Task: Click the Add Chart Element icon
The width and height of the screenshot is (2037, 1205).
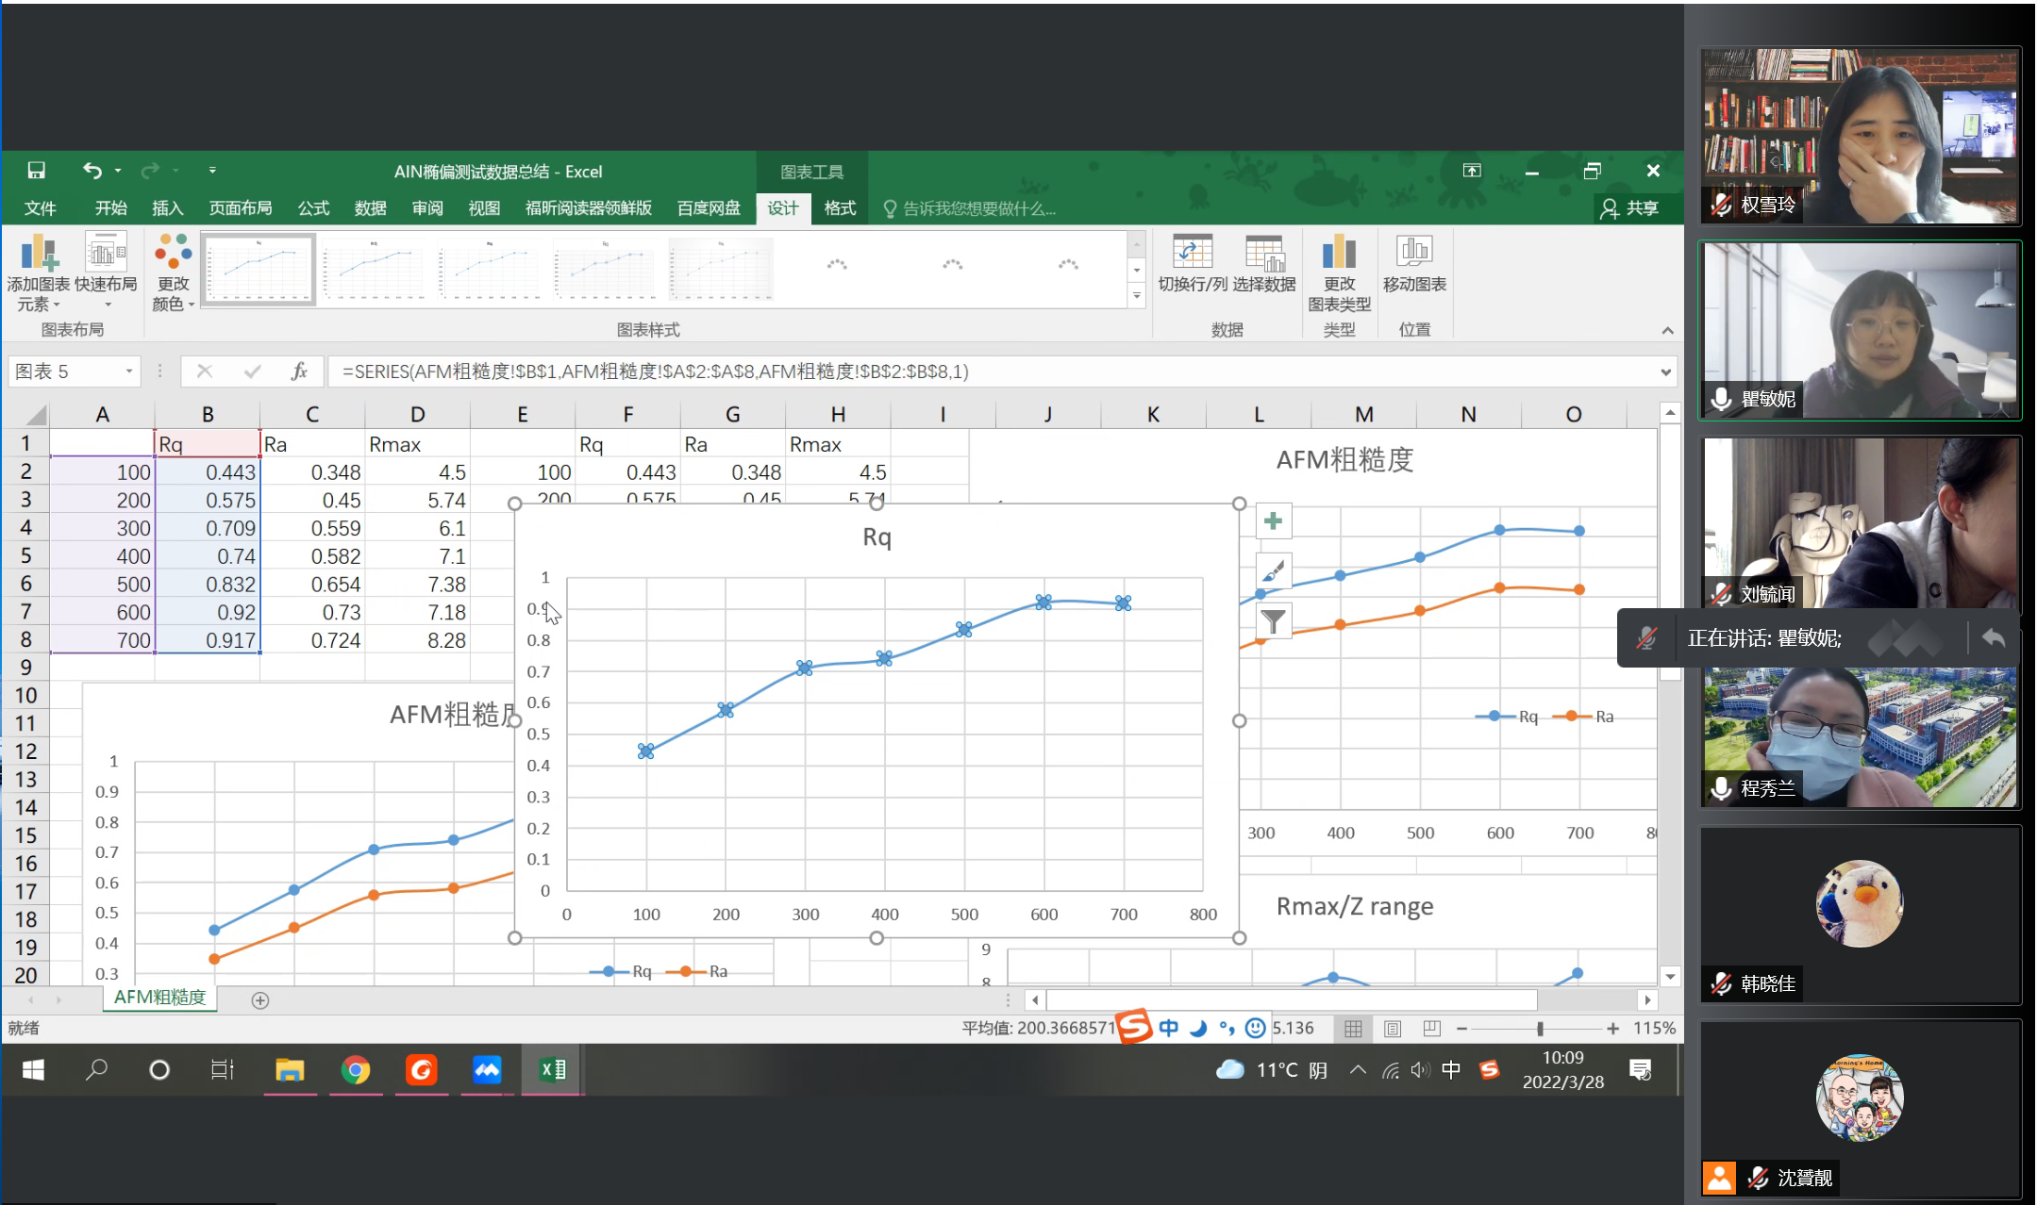Action: tap(38, 255)
